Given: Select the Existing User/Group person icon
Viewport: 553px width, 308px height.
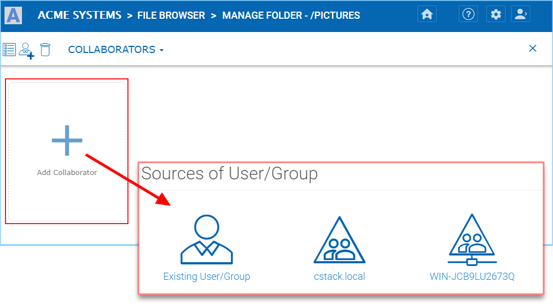Looking at the screenshot, I should [207, 240].
